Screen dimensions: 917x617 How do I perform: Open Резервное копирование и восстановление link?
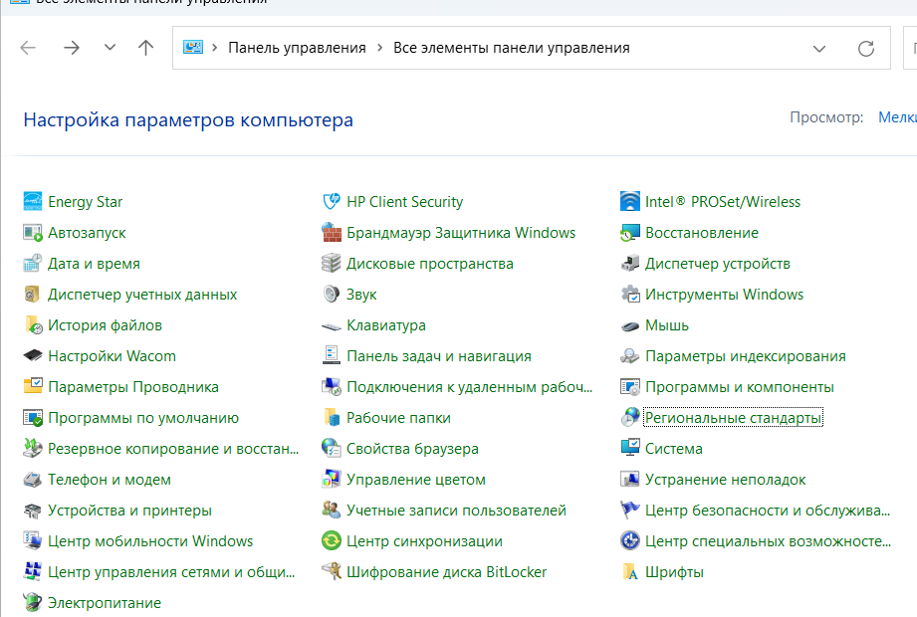coord(173,449)
